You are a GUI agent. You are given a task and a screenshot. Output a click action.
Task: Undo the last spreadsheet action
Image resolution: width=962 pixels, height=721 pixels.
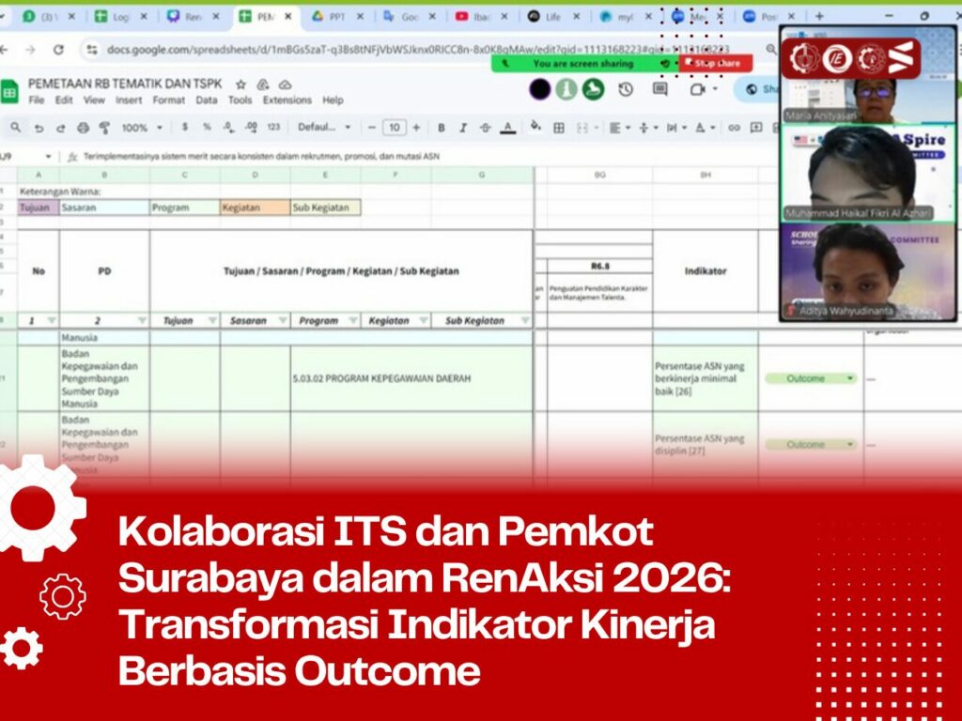point(39,128)
